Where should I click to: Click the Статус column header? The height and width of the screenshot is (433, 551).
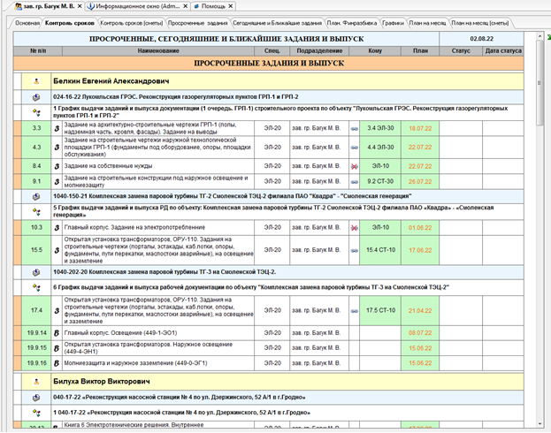pyautogui.click(x=461, y=51)
